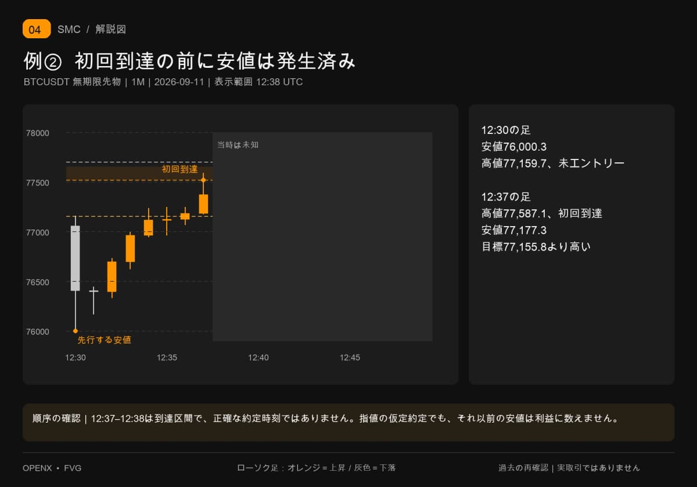
Task: Click the orange dot marking the 76000 low
Action: [76, 331]
